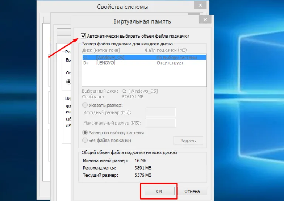Click the 'Отмена' button
The height and width of the screenshot is (201, 284).
[x=192, y=191]
